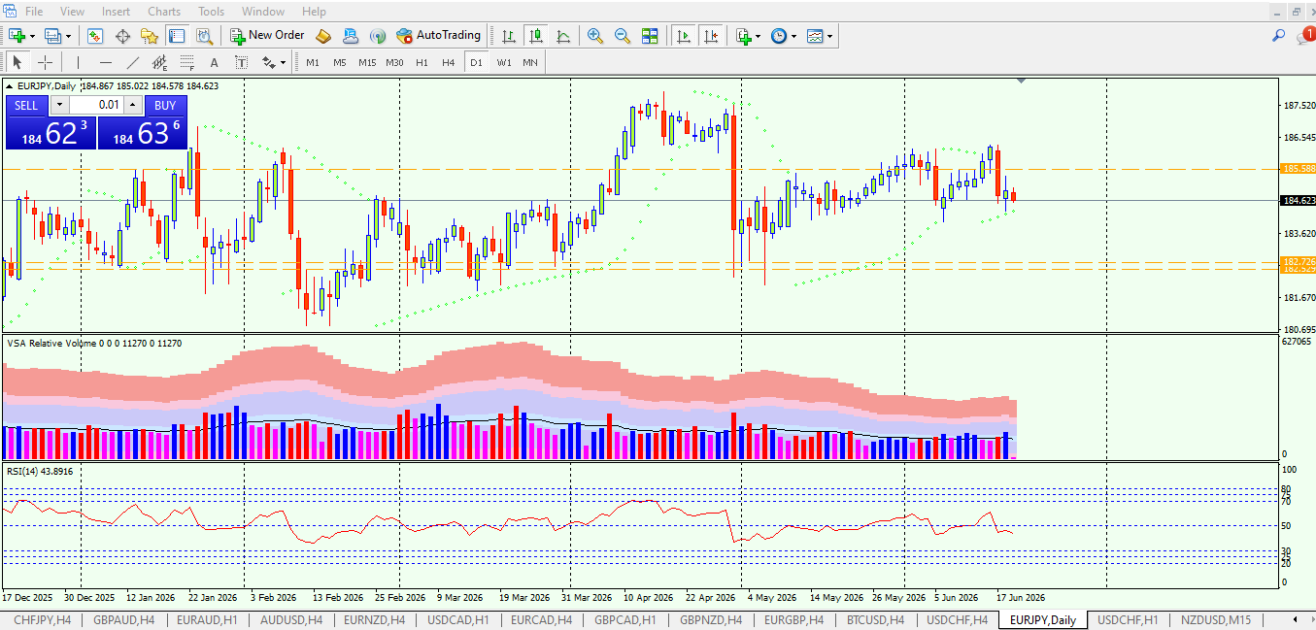This screenshot has width=1316, height=630.
Task: Open the Charts menu
Action: [164, 12]
